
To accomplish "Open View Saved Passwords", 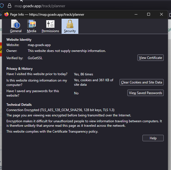I will click(x=146, y=93).
